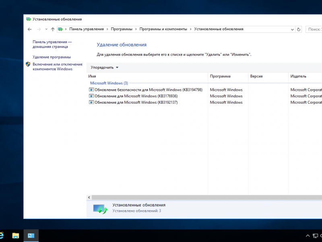Open the Удаление программы link
Viewport: 322px width, 242px height.
coord(52,57)
